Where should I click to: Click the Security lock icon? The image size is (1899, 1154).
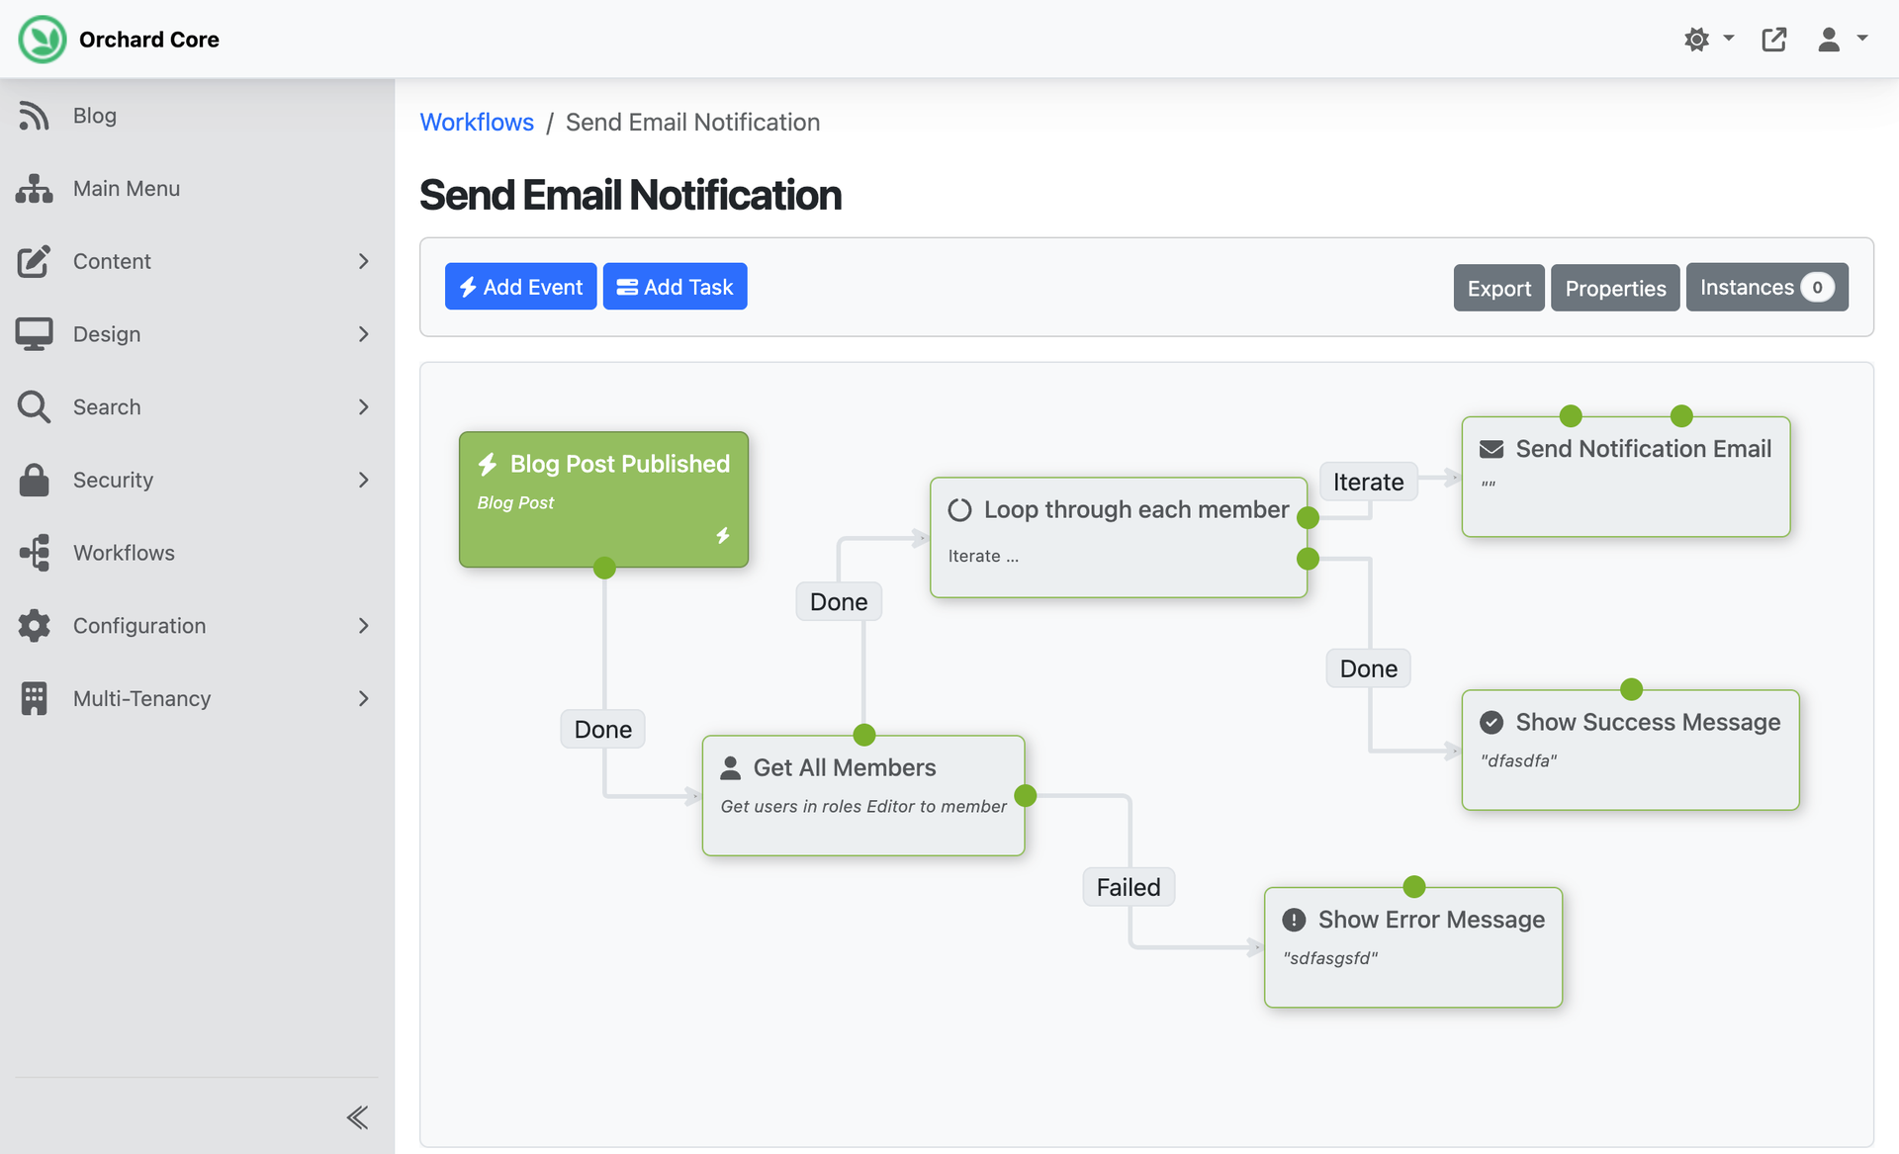pos(35,480)
